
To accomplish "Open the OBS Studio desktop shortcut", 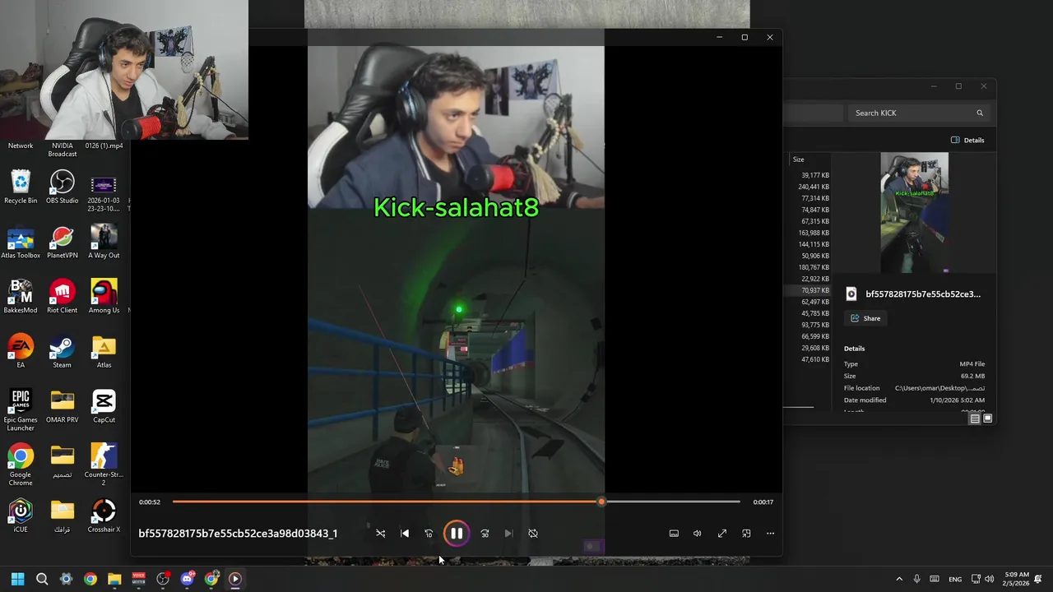I will pyautogui.click(x=62, y=187).
